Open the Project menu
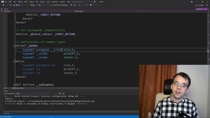The image size is (210, 118). click(20, 2)
